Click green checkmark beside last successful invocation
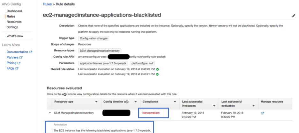The image size is (299, 133). pyautogui.click(x=157, y=69)
